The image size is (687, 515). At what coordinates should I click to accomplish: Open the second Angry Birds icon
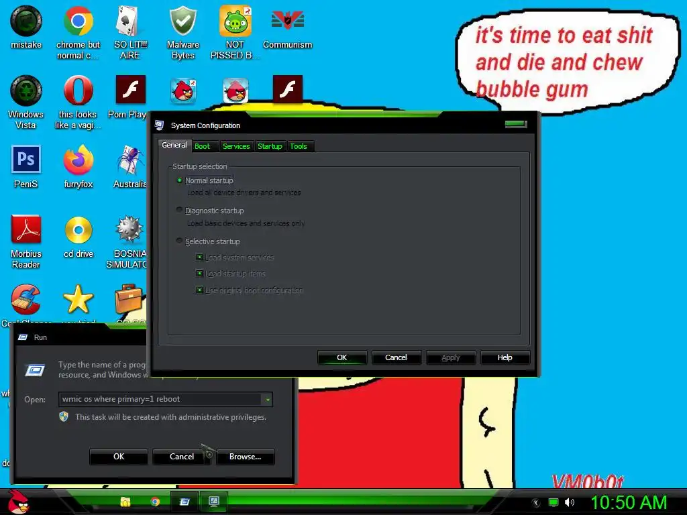[x=235, y=91]
